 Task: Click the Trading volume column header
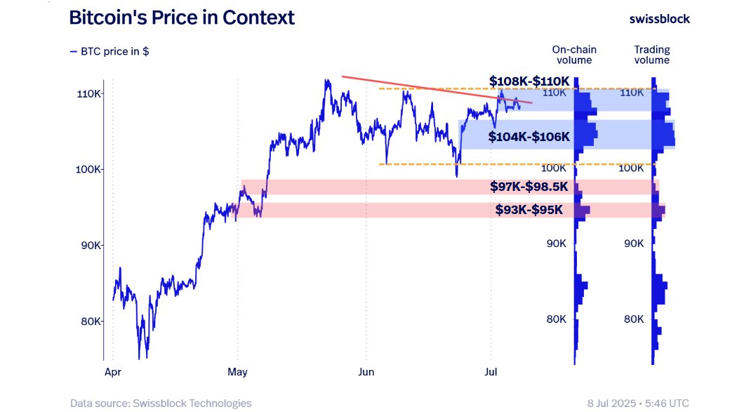pos(652,55)
